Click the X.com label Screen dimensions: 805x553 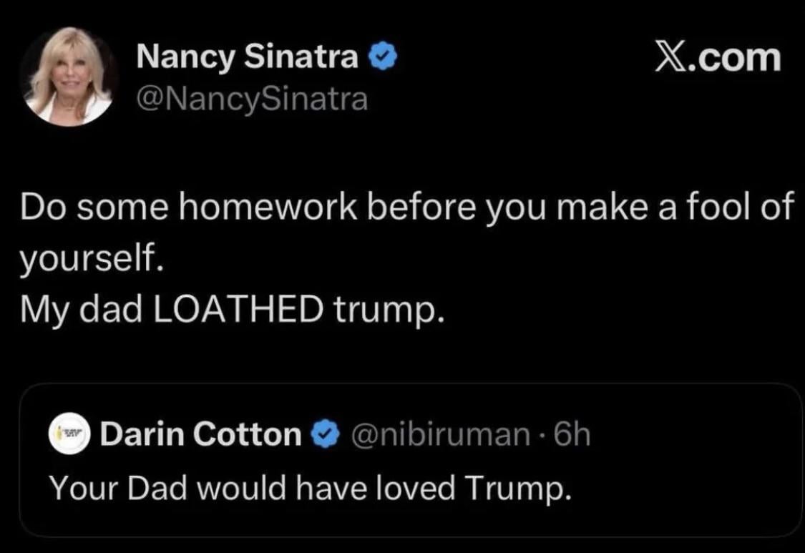[718, 57]
